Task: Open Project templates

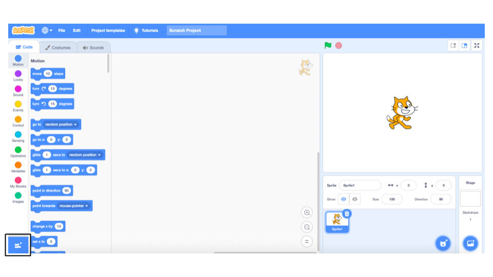Action: click(108, 30)
